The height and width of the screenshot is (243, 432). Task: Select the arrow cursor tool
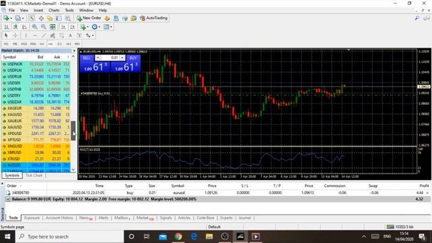click(x=6, y=36)
